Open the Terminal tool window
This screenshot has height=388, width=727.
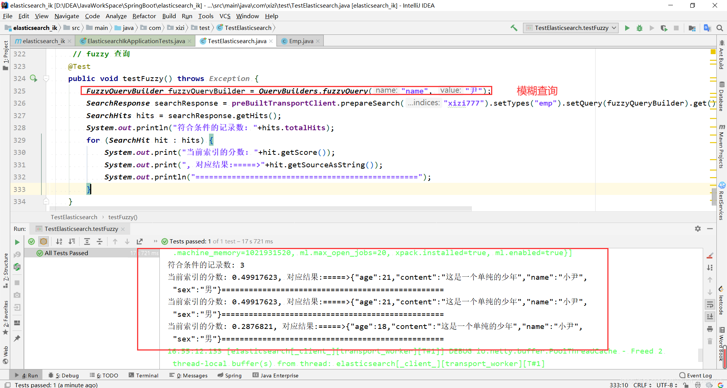tap(144, 375)
